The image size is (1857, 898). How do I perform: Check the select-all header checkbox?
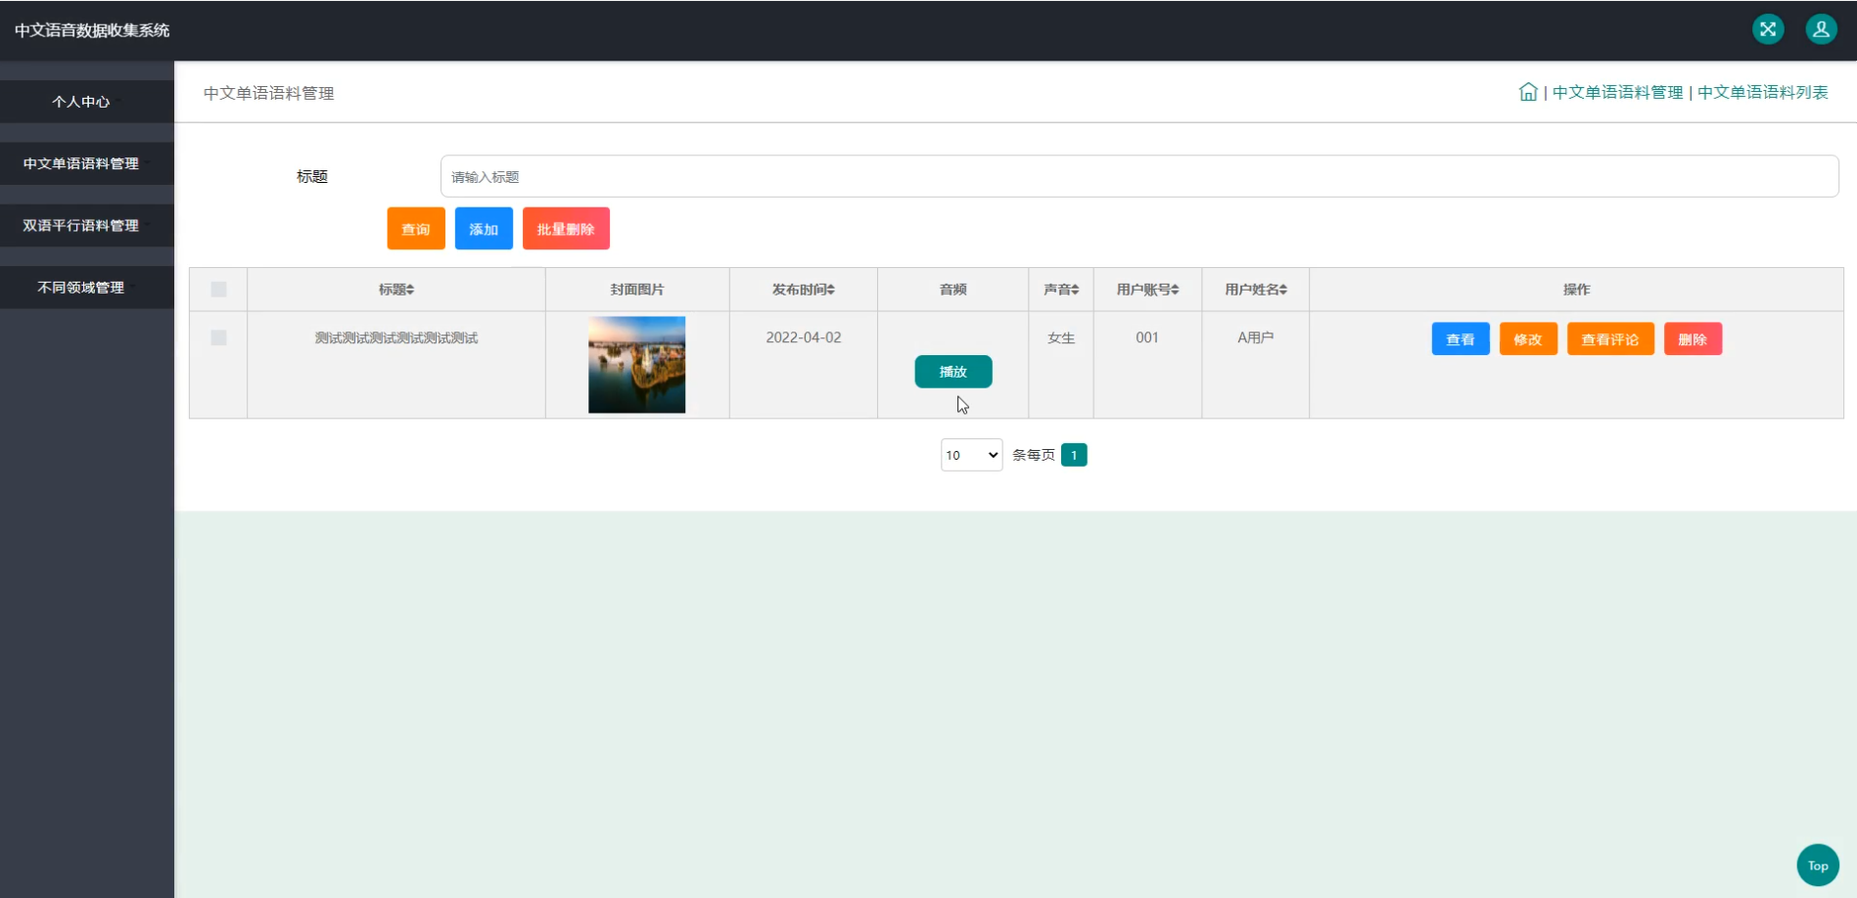218,290
